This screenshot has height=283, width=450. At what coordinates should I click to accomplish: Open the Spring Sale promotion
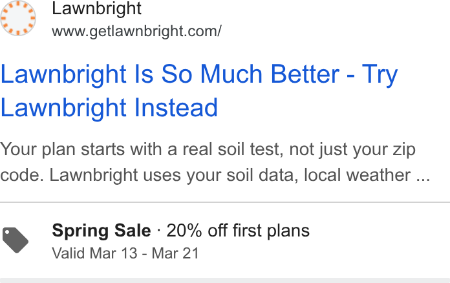coord(180,240)
